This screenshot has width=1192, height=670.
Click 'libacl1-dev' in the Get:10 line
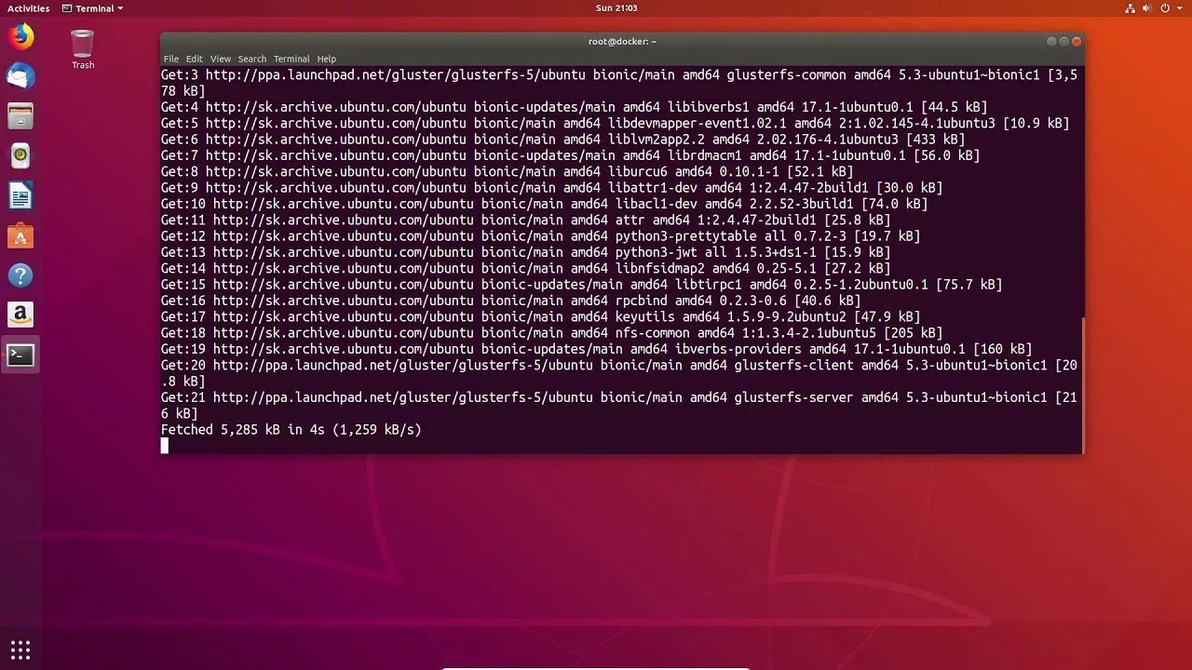coord(656,204)
